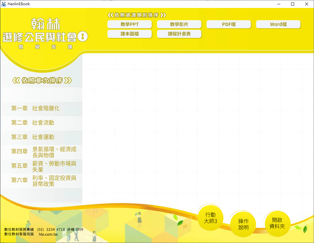Image resolution: width=314 pixels, height=243 pixels.
Task: Open the Word檔 resource list
Action: click(278, 24)
